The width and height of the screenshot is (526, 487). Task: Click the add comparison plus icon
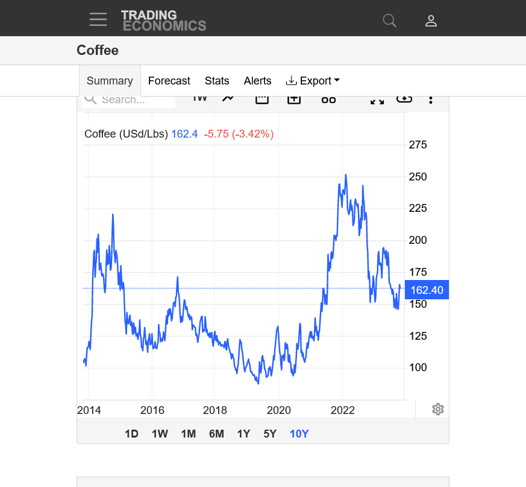[x=294, y=99]
